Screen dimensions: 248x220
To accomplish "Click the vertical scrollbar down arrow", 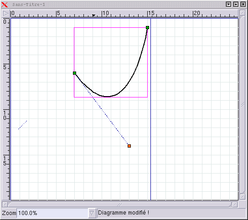I will [x=243, y=197].
